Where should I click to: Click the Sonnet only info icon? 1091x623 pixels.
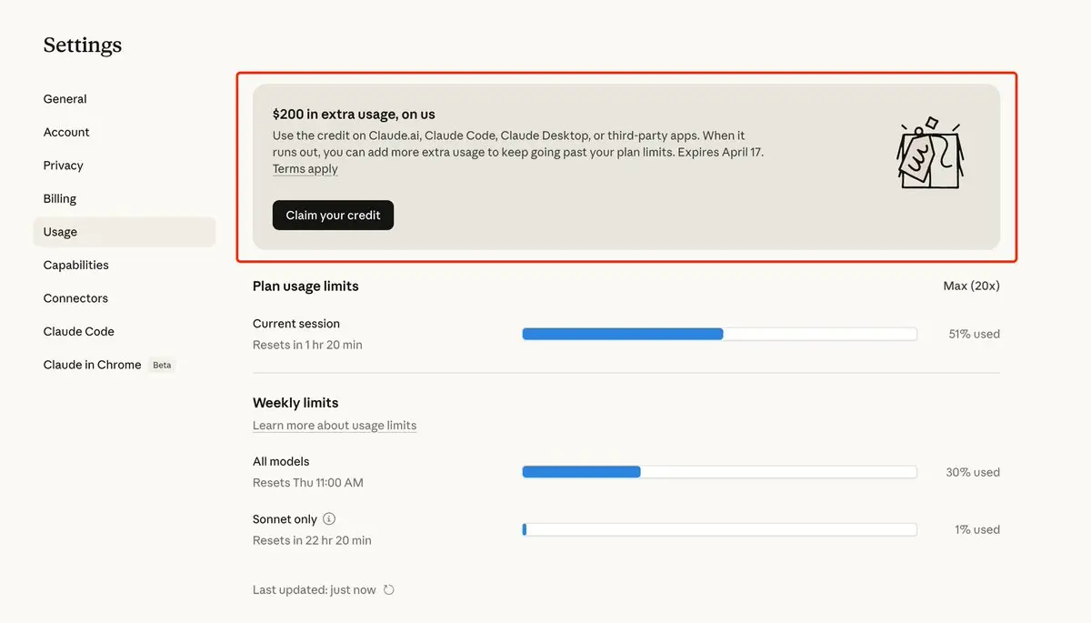(329, 519)
